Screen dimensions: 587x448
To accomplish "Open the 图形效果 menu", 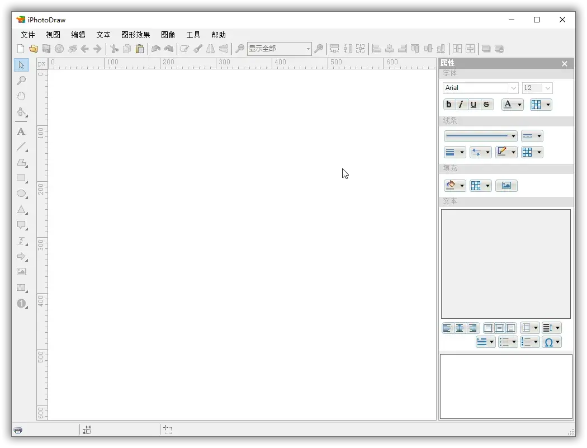I will (135, 35).
